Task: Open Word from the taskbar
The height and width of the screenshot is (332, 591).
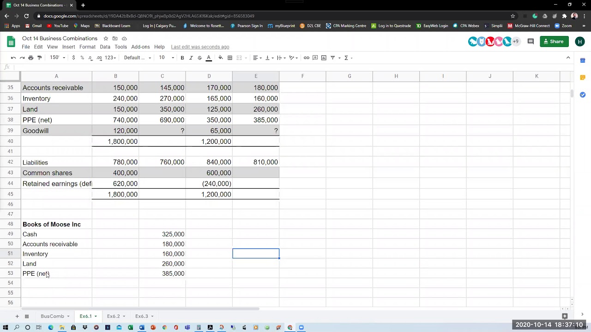Action: pos(142,327)
